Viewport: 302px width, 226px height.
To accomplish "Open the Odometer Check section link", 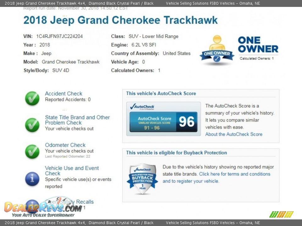I will tap(65, 145).
